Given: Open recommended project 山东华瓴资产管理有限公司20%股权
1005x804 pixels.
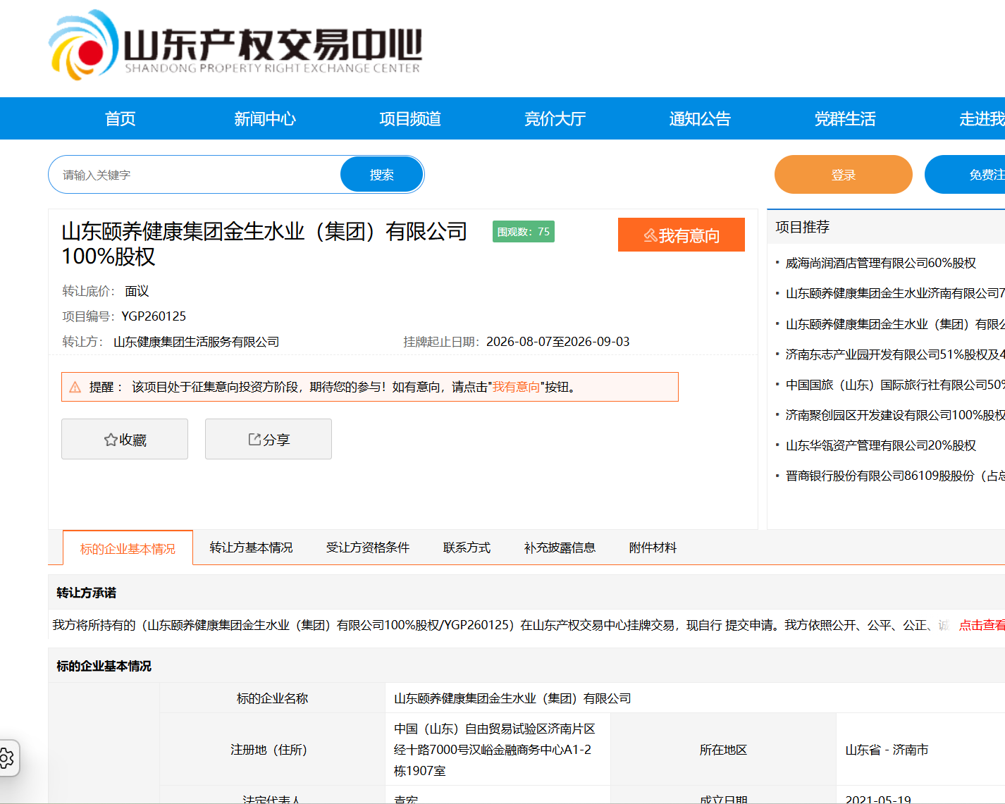Looking at the screenshot, I should (881, 445).
